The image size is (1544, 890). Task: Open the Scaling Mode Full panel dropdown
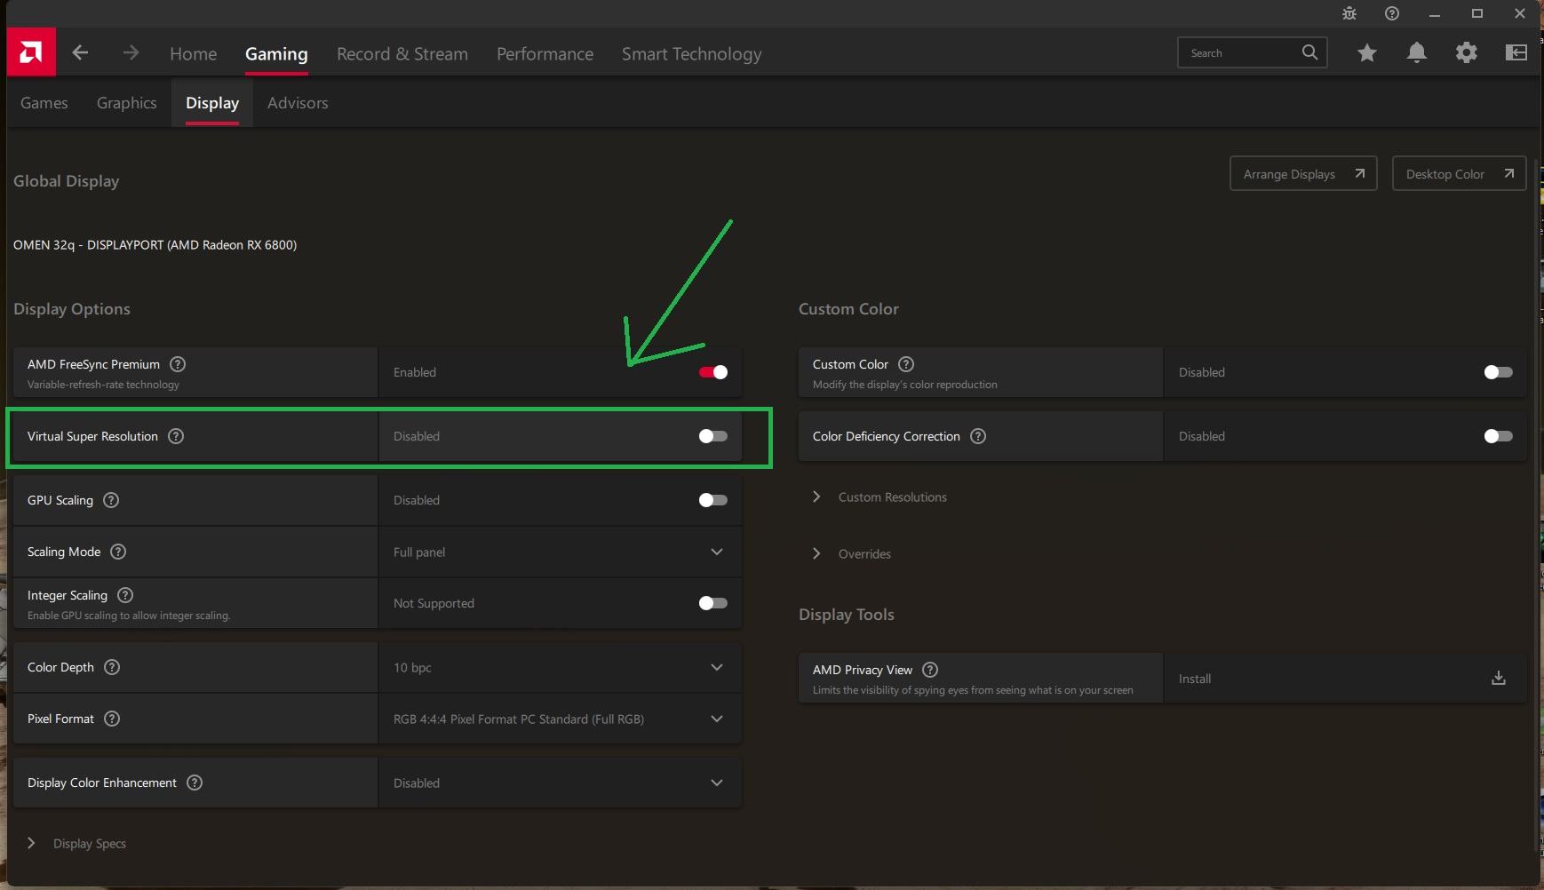pyautogui.click(x=560, y=552)
